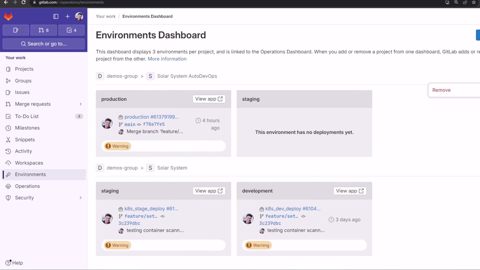Open feature/set branch on development card
The height and width of the screenshot is (270, 480).
point(282,216)
